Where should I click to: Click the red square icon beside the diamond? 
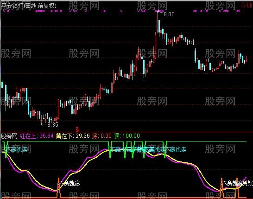click(250, 5)
